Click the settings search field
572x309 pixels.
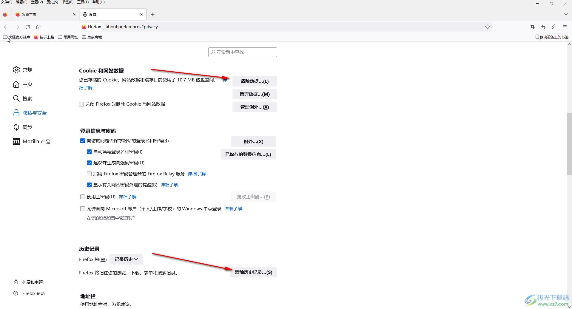point(243,52)
